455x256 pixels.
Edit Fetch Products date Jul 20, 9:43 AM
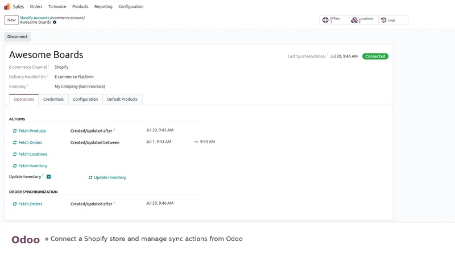coord(160,130)
